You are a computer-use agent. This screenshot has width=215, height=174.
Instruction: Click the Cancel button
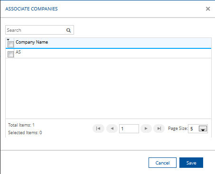coord(162,163)
